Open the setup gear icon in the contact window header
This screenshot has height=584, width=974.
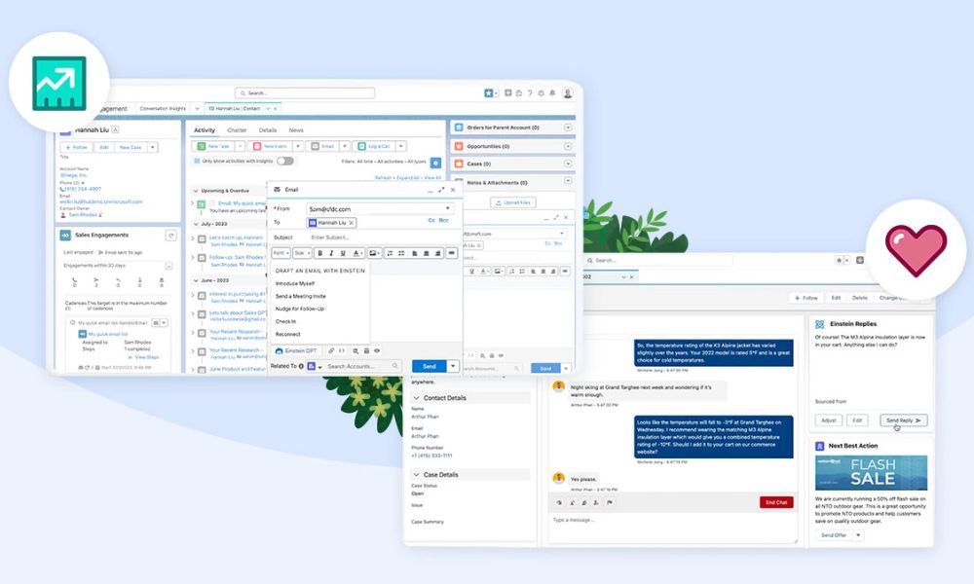point(541,93)
